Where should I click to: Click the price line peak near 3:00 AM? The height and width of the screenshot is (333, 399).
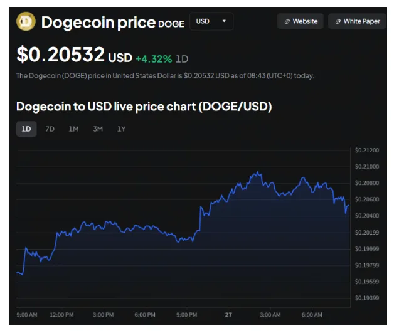click(257, 172)
